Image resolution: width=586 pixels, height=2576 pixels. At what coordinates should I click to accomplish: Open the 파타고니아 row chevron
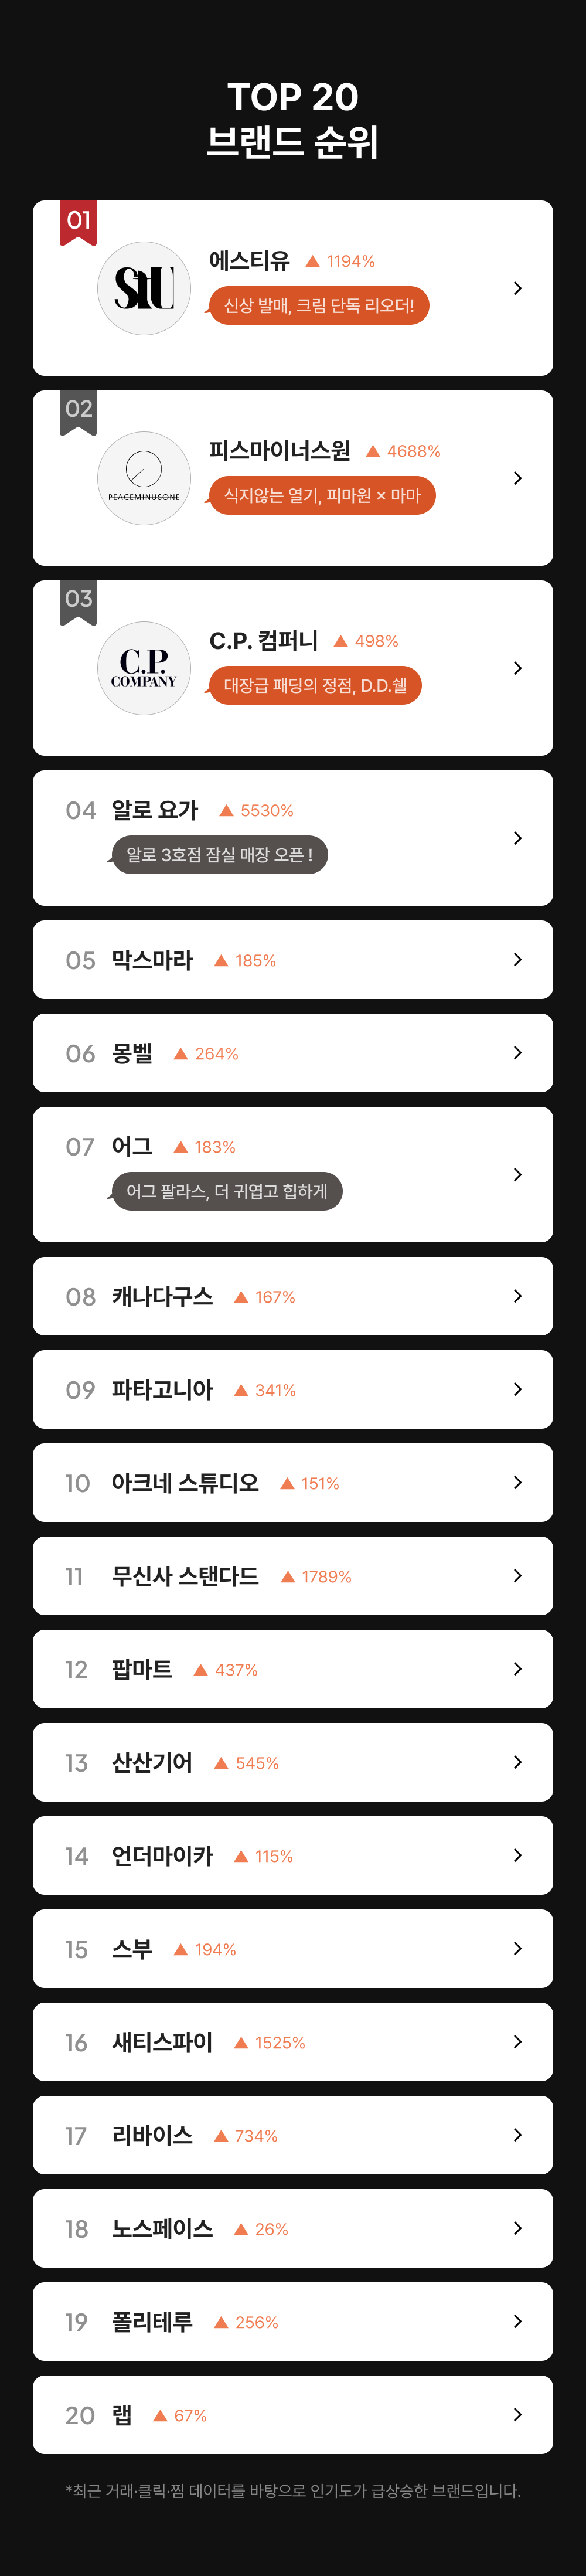(x=517, y=1389)
